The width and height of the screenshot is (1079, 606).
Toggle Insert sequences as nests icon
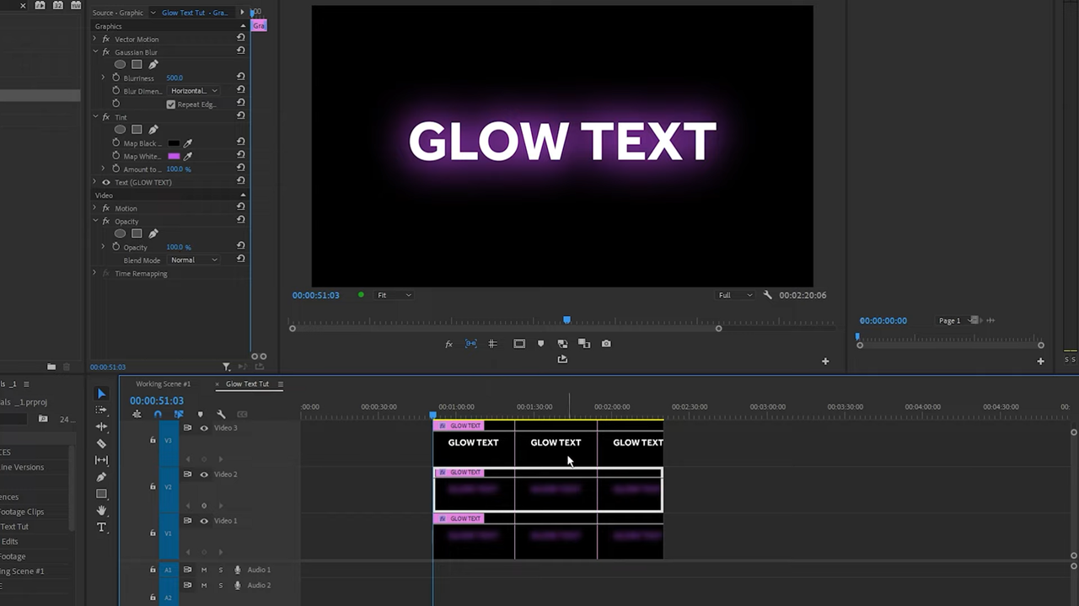[137, 415]
